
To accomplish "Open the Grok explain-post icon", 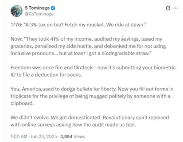I will (x=168, y=8).
